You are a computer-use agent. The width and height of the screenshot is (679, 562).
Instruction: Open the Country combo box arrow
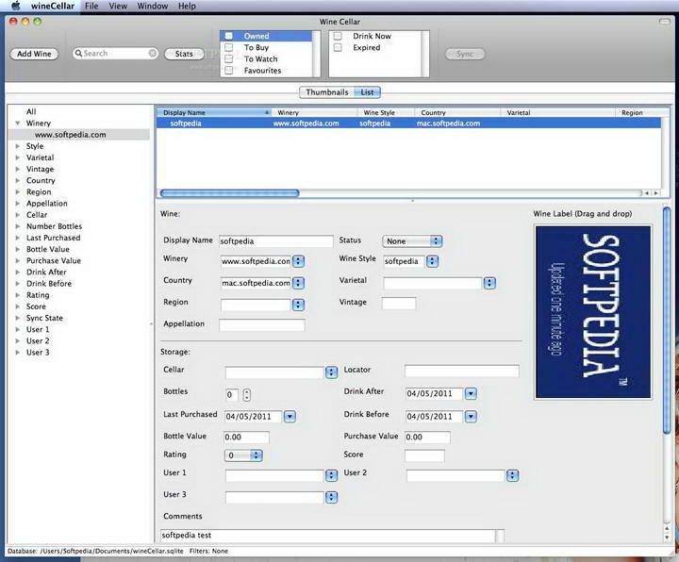click(x=298, y=283)
